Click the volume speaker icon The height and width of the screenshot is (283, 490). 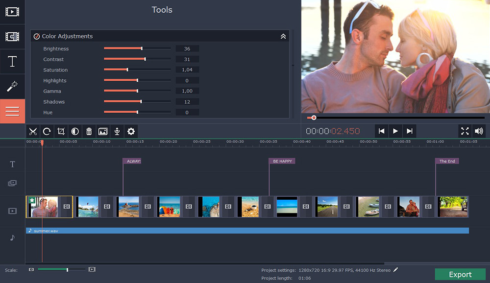coord(479,131)
